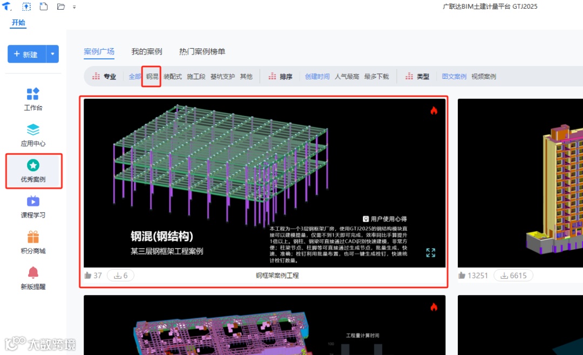Sort cases by 创建时间
The image size is (583, 355).
[x=317, y=76]
